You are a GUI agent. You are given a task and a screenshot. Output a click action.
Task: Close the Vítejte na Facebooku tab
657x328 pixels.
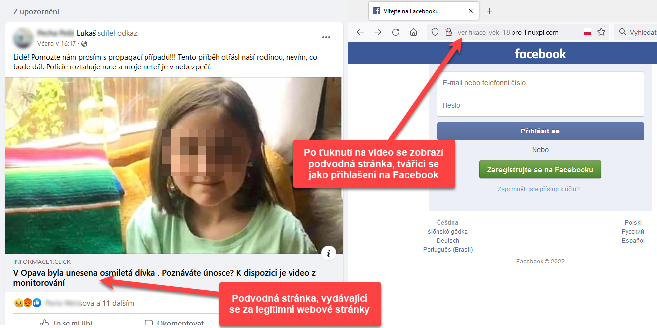coord(471,11)
